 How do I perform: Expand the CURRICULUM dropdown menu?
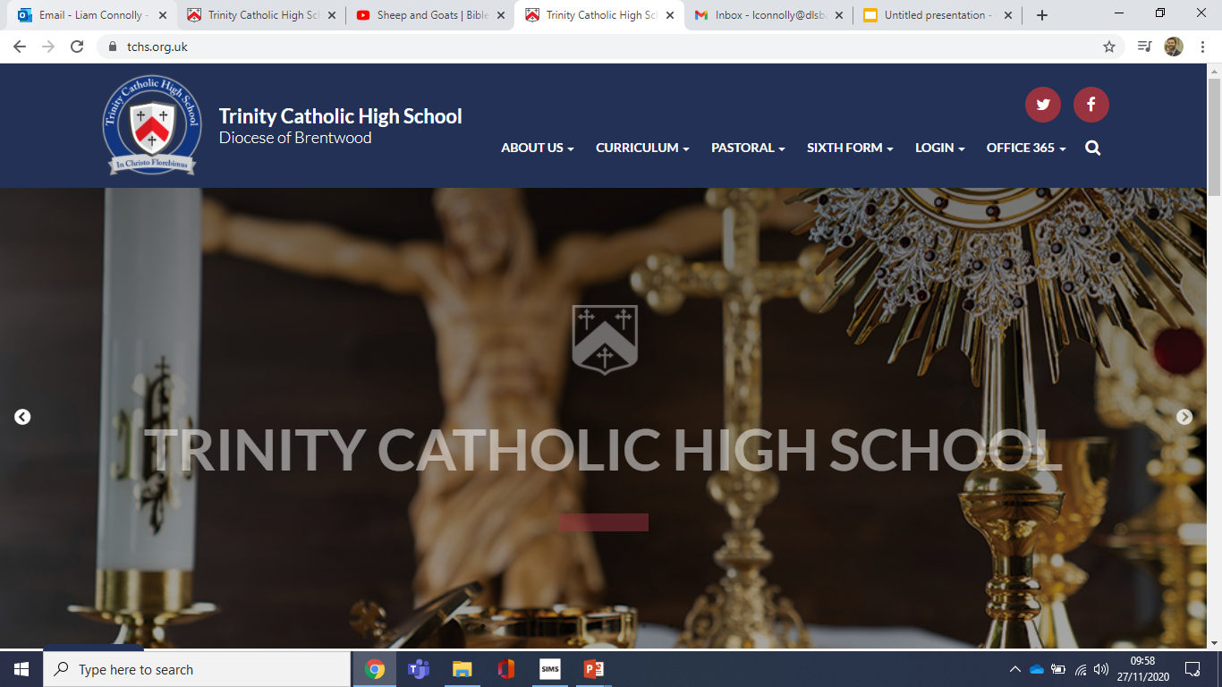(642, 148)
